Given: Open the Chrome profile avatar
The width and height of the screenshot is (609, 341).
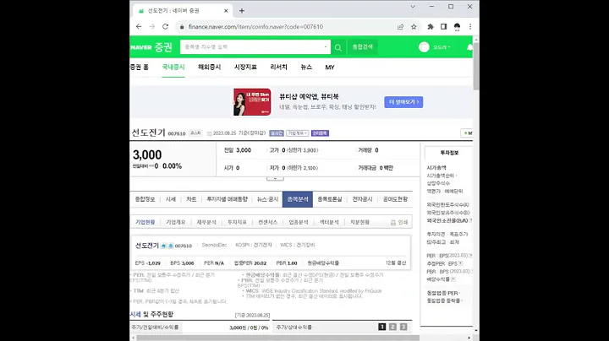Looking at the screenshot, I should click(x=457, y=27).
